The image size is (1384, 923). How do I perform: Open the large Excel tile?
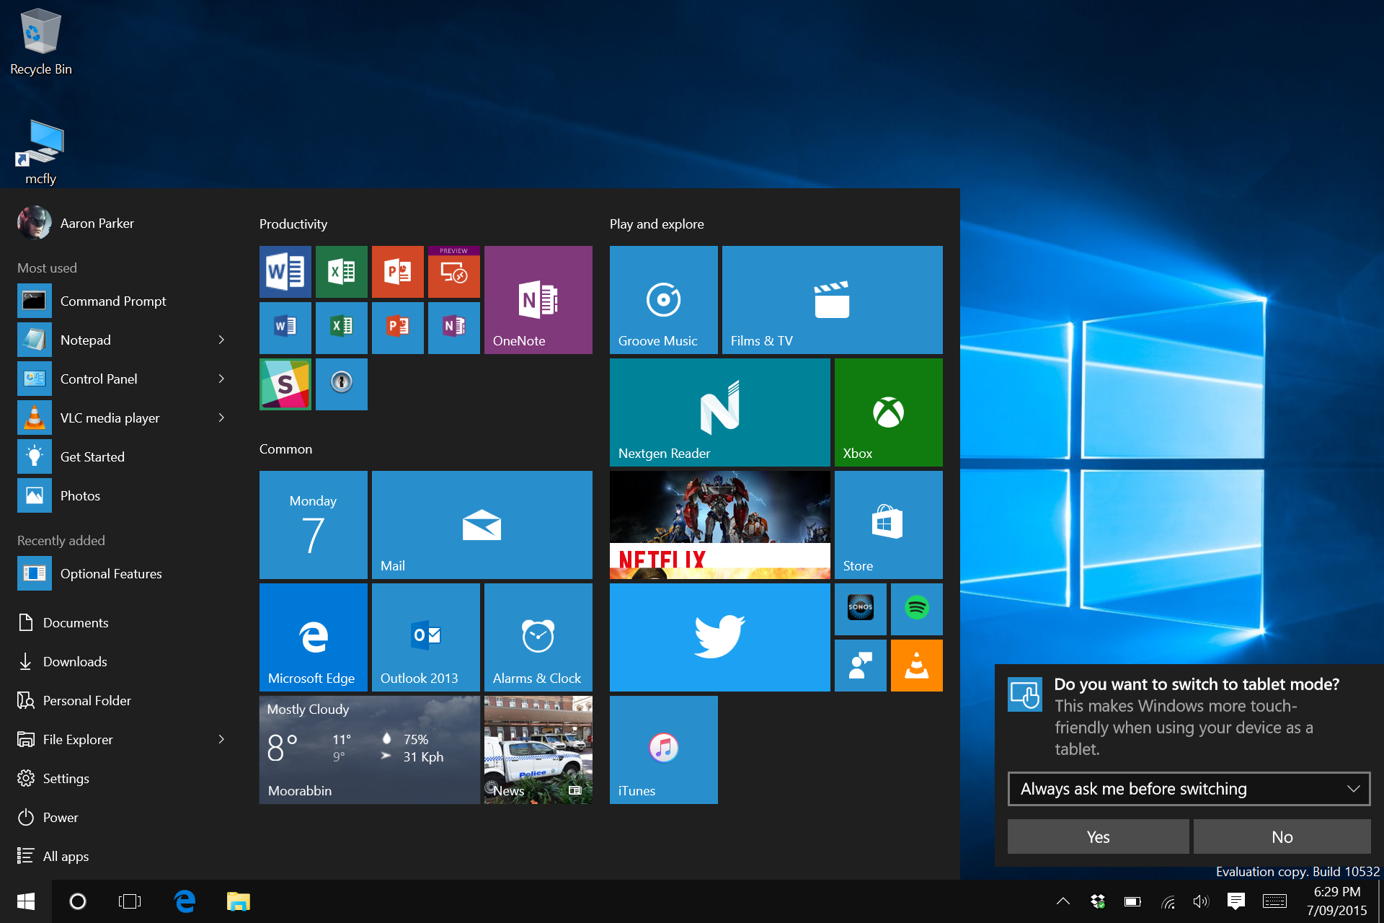342,272
